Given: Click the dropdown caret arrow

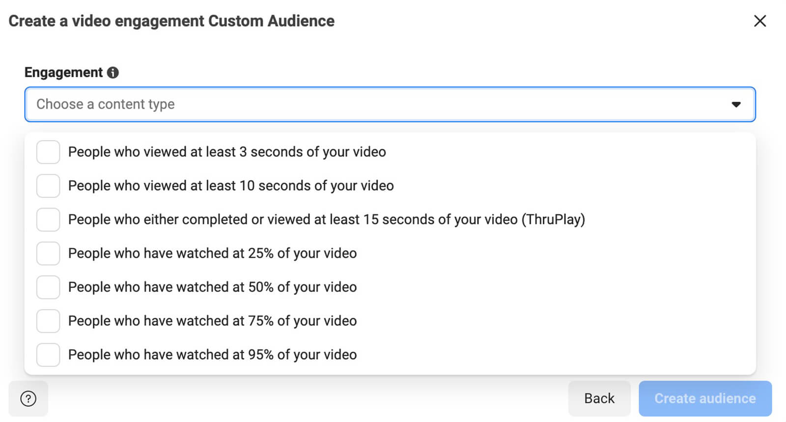Looking at the screenshot, I should coord(735,105).
